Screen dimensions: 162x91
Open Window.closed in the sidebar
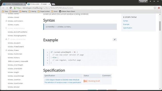point(13,17)
